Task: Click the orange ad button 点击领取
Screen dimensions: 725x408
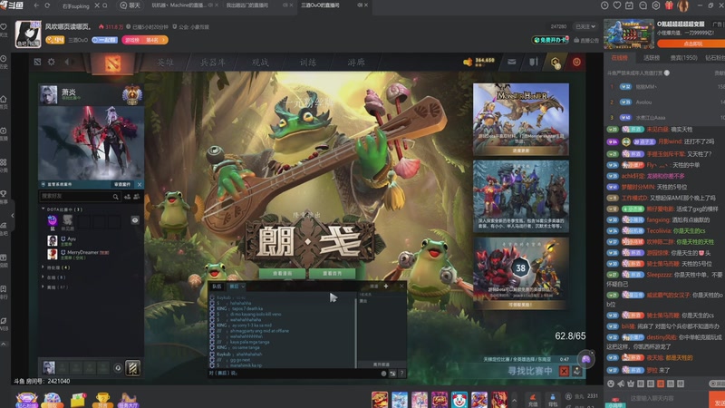Action: [692, 44]
